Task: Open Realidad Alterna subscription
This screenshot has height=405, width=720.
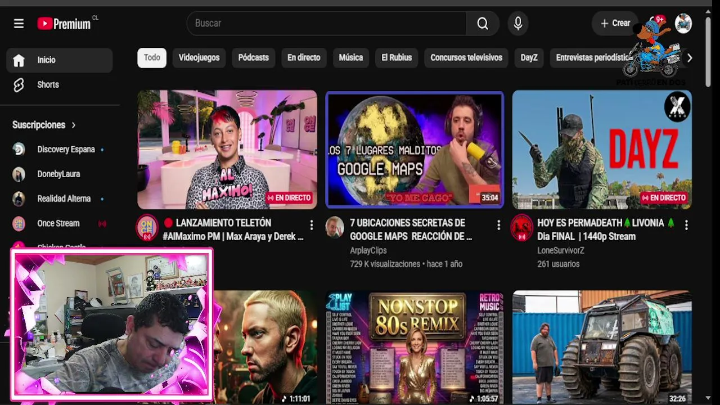Action: click(60, 199)
